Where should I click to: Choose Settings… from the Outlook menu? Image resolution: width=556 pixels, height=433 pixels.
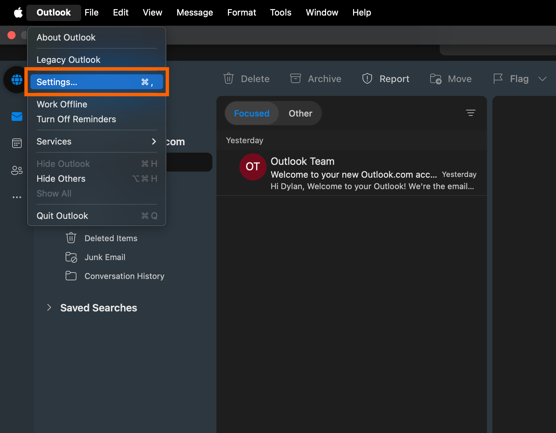96,82
